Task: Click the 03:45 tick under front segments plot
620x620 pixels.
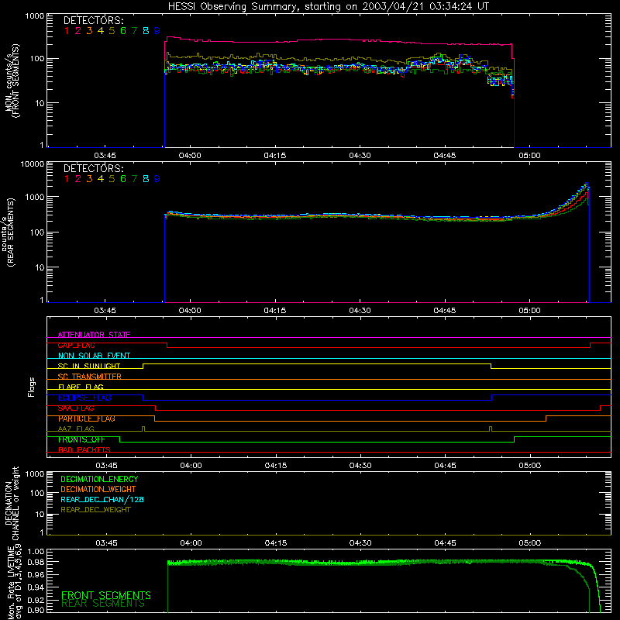Action: click(105, 156)
